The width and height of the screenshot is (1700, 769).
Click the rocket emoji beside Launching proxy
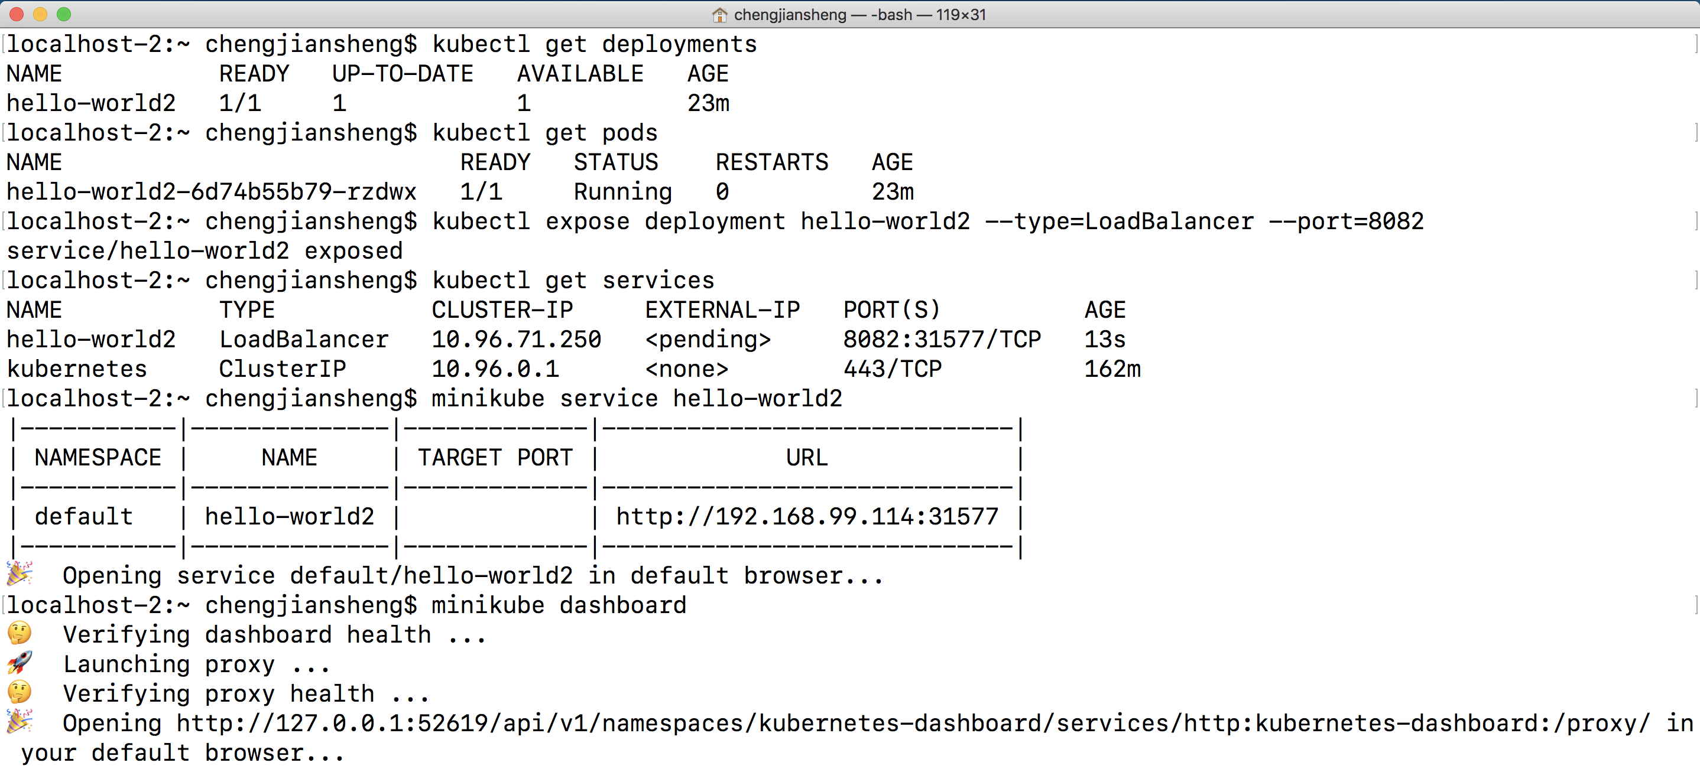coord(20,663)
